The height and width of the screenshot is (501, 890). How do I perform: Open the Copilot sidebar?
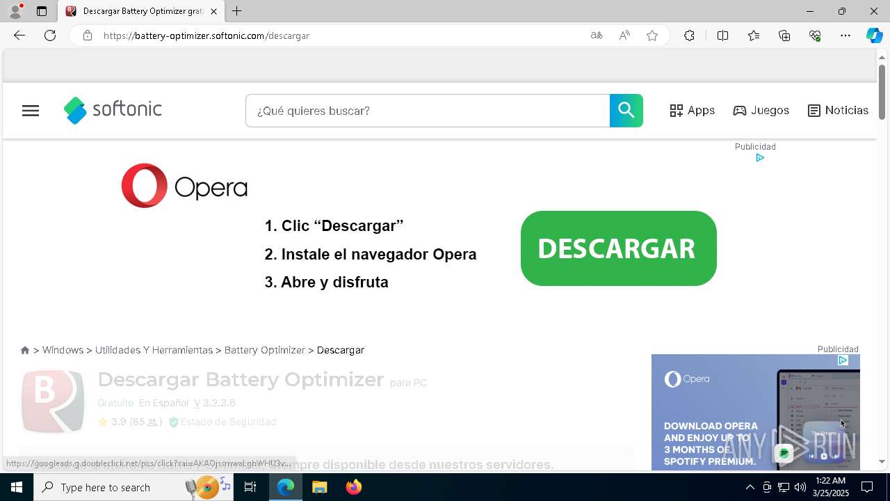874,35
